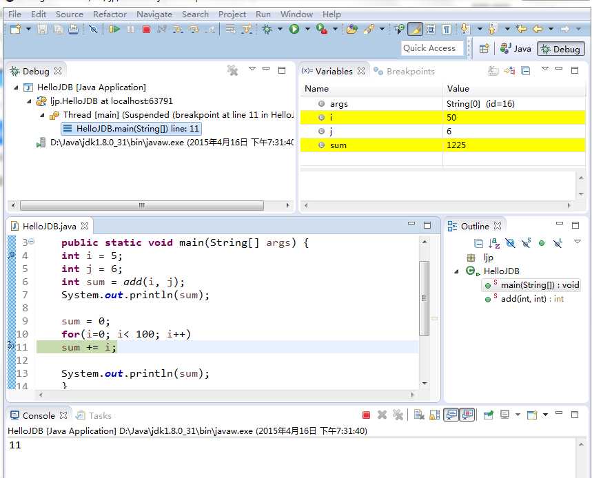Switch to the Java perspective
The height and width of the screenshot is (478, 592).
(x=516, y=49)
